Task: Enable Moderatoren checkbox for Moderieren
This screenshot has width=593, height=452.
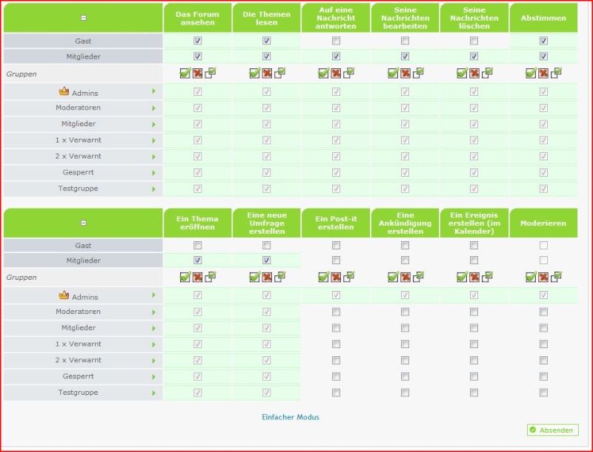Action: pos(543,312)
